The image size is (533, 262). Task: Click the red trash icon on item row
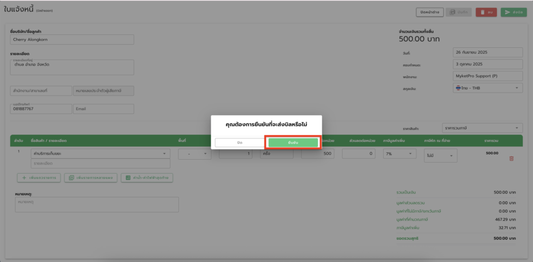point(511,159)
